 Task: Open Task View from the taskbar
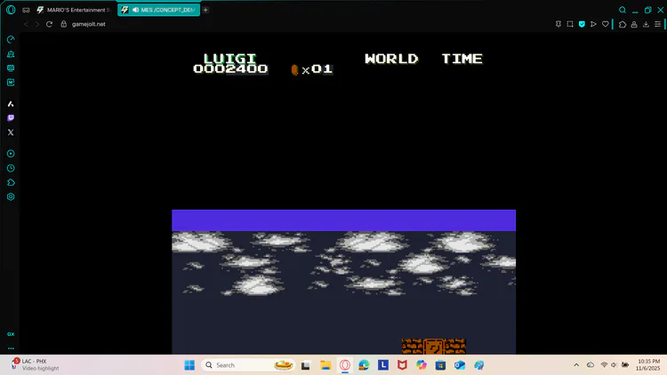(x=305, y=365)
